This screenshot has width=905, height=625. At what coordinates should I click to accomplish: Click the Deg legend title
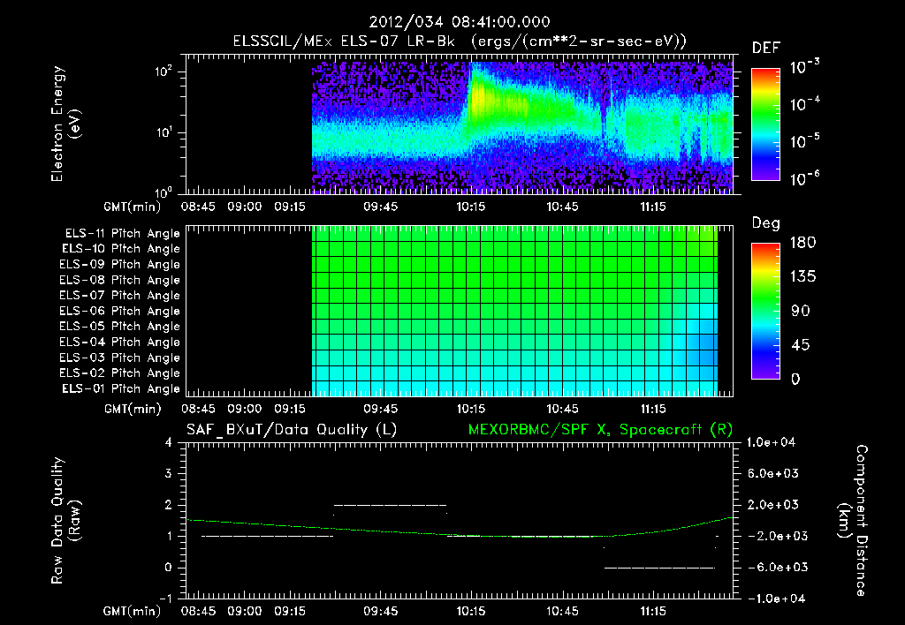click(766, 223)
